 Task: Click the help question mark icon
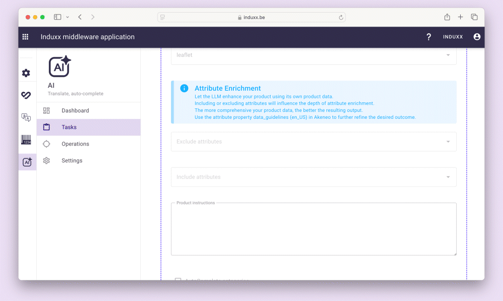coord(429,37)
